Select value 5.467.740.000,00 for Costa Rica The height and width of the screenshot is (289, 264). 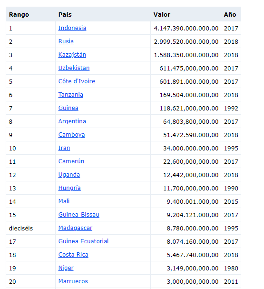193,255
